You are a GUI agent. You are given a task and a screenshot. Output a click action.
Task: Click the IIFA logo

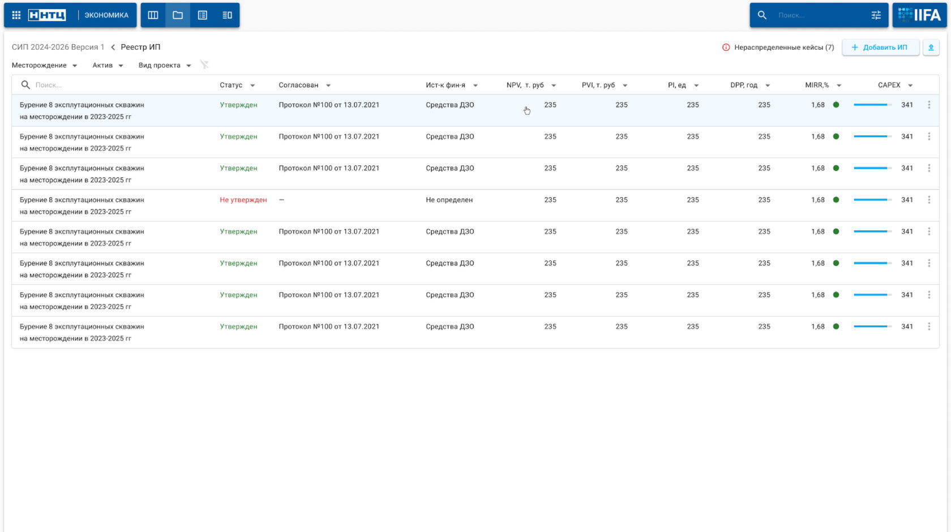919,15
